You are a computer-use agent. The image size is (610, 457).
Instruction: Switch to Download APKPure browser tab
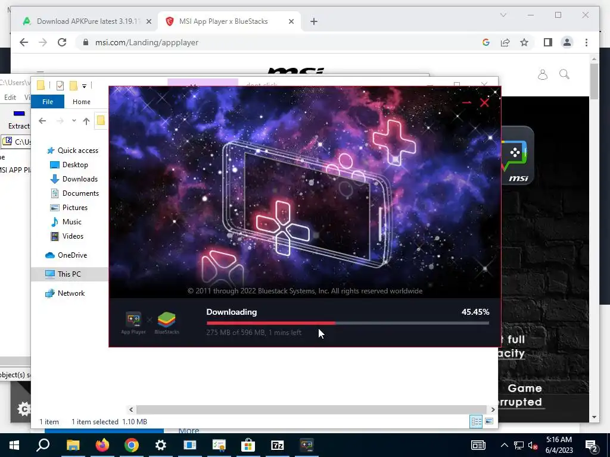[x=88, y=21]
